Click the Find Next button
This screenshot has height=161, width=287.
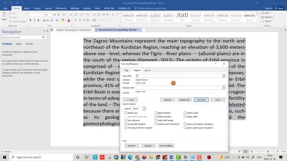(201, 100)
